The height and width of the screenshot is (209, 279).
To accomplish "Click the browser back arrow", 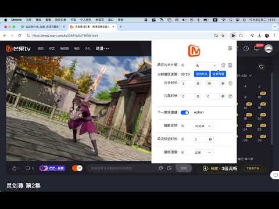I will [5, 35].
